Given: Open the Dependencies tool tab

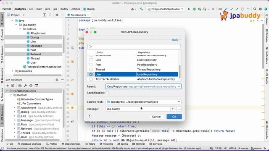Looking at the screenshot, I should point(71,144).
